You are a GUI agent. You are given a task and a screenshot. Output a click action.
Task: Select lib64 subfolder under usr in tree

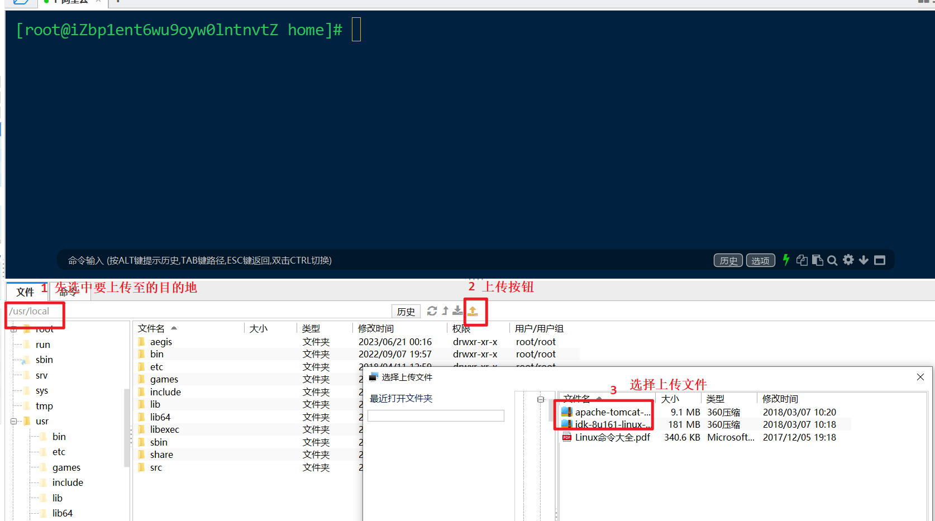click(x=62, y=513)
